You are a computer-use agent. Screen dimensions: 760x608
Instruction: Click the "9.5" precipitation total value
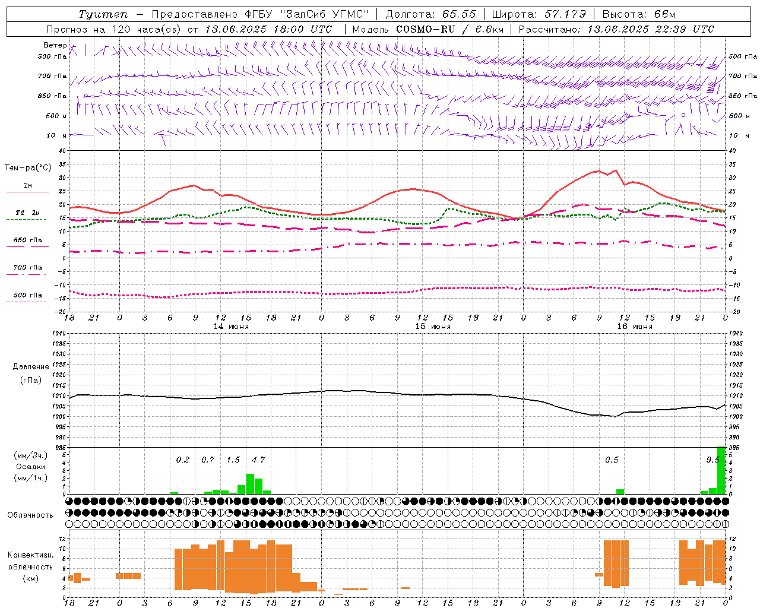(712, 460)
